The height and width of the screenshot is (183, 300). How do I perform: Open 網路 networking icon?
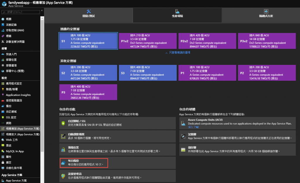coord(3,123)
